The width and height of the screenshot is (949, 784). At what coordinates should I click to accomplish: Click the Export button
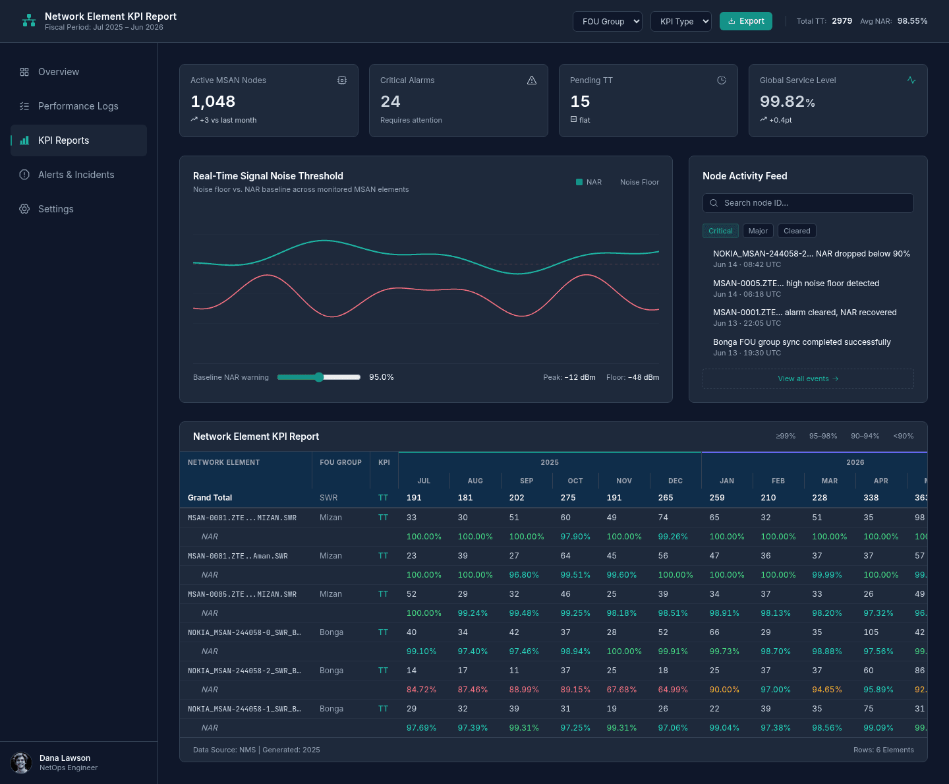[746, 21]
